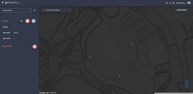
Task: Open the user profile avatar
Action: [x=189, y=3]
